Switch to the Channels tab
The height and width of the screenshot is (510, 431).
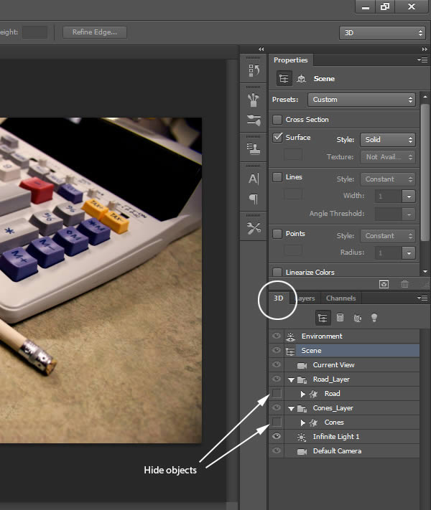pyautogui.click(x=340, y=298)
